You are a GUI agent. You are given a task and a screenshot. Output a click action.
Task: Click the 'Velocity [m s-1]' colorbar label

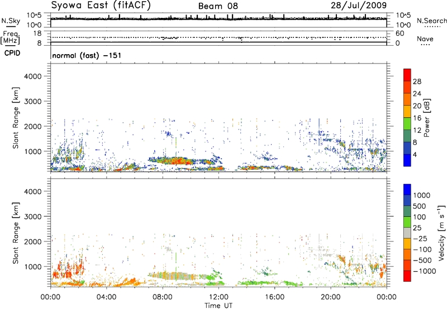click(x=441, y=233)
